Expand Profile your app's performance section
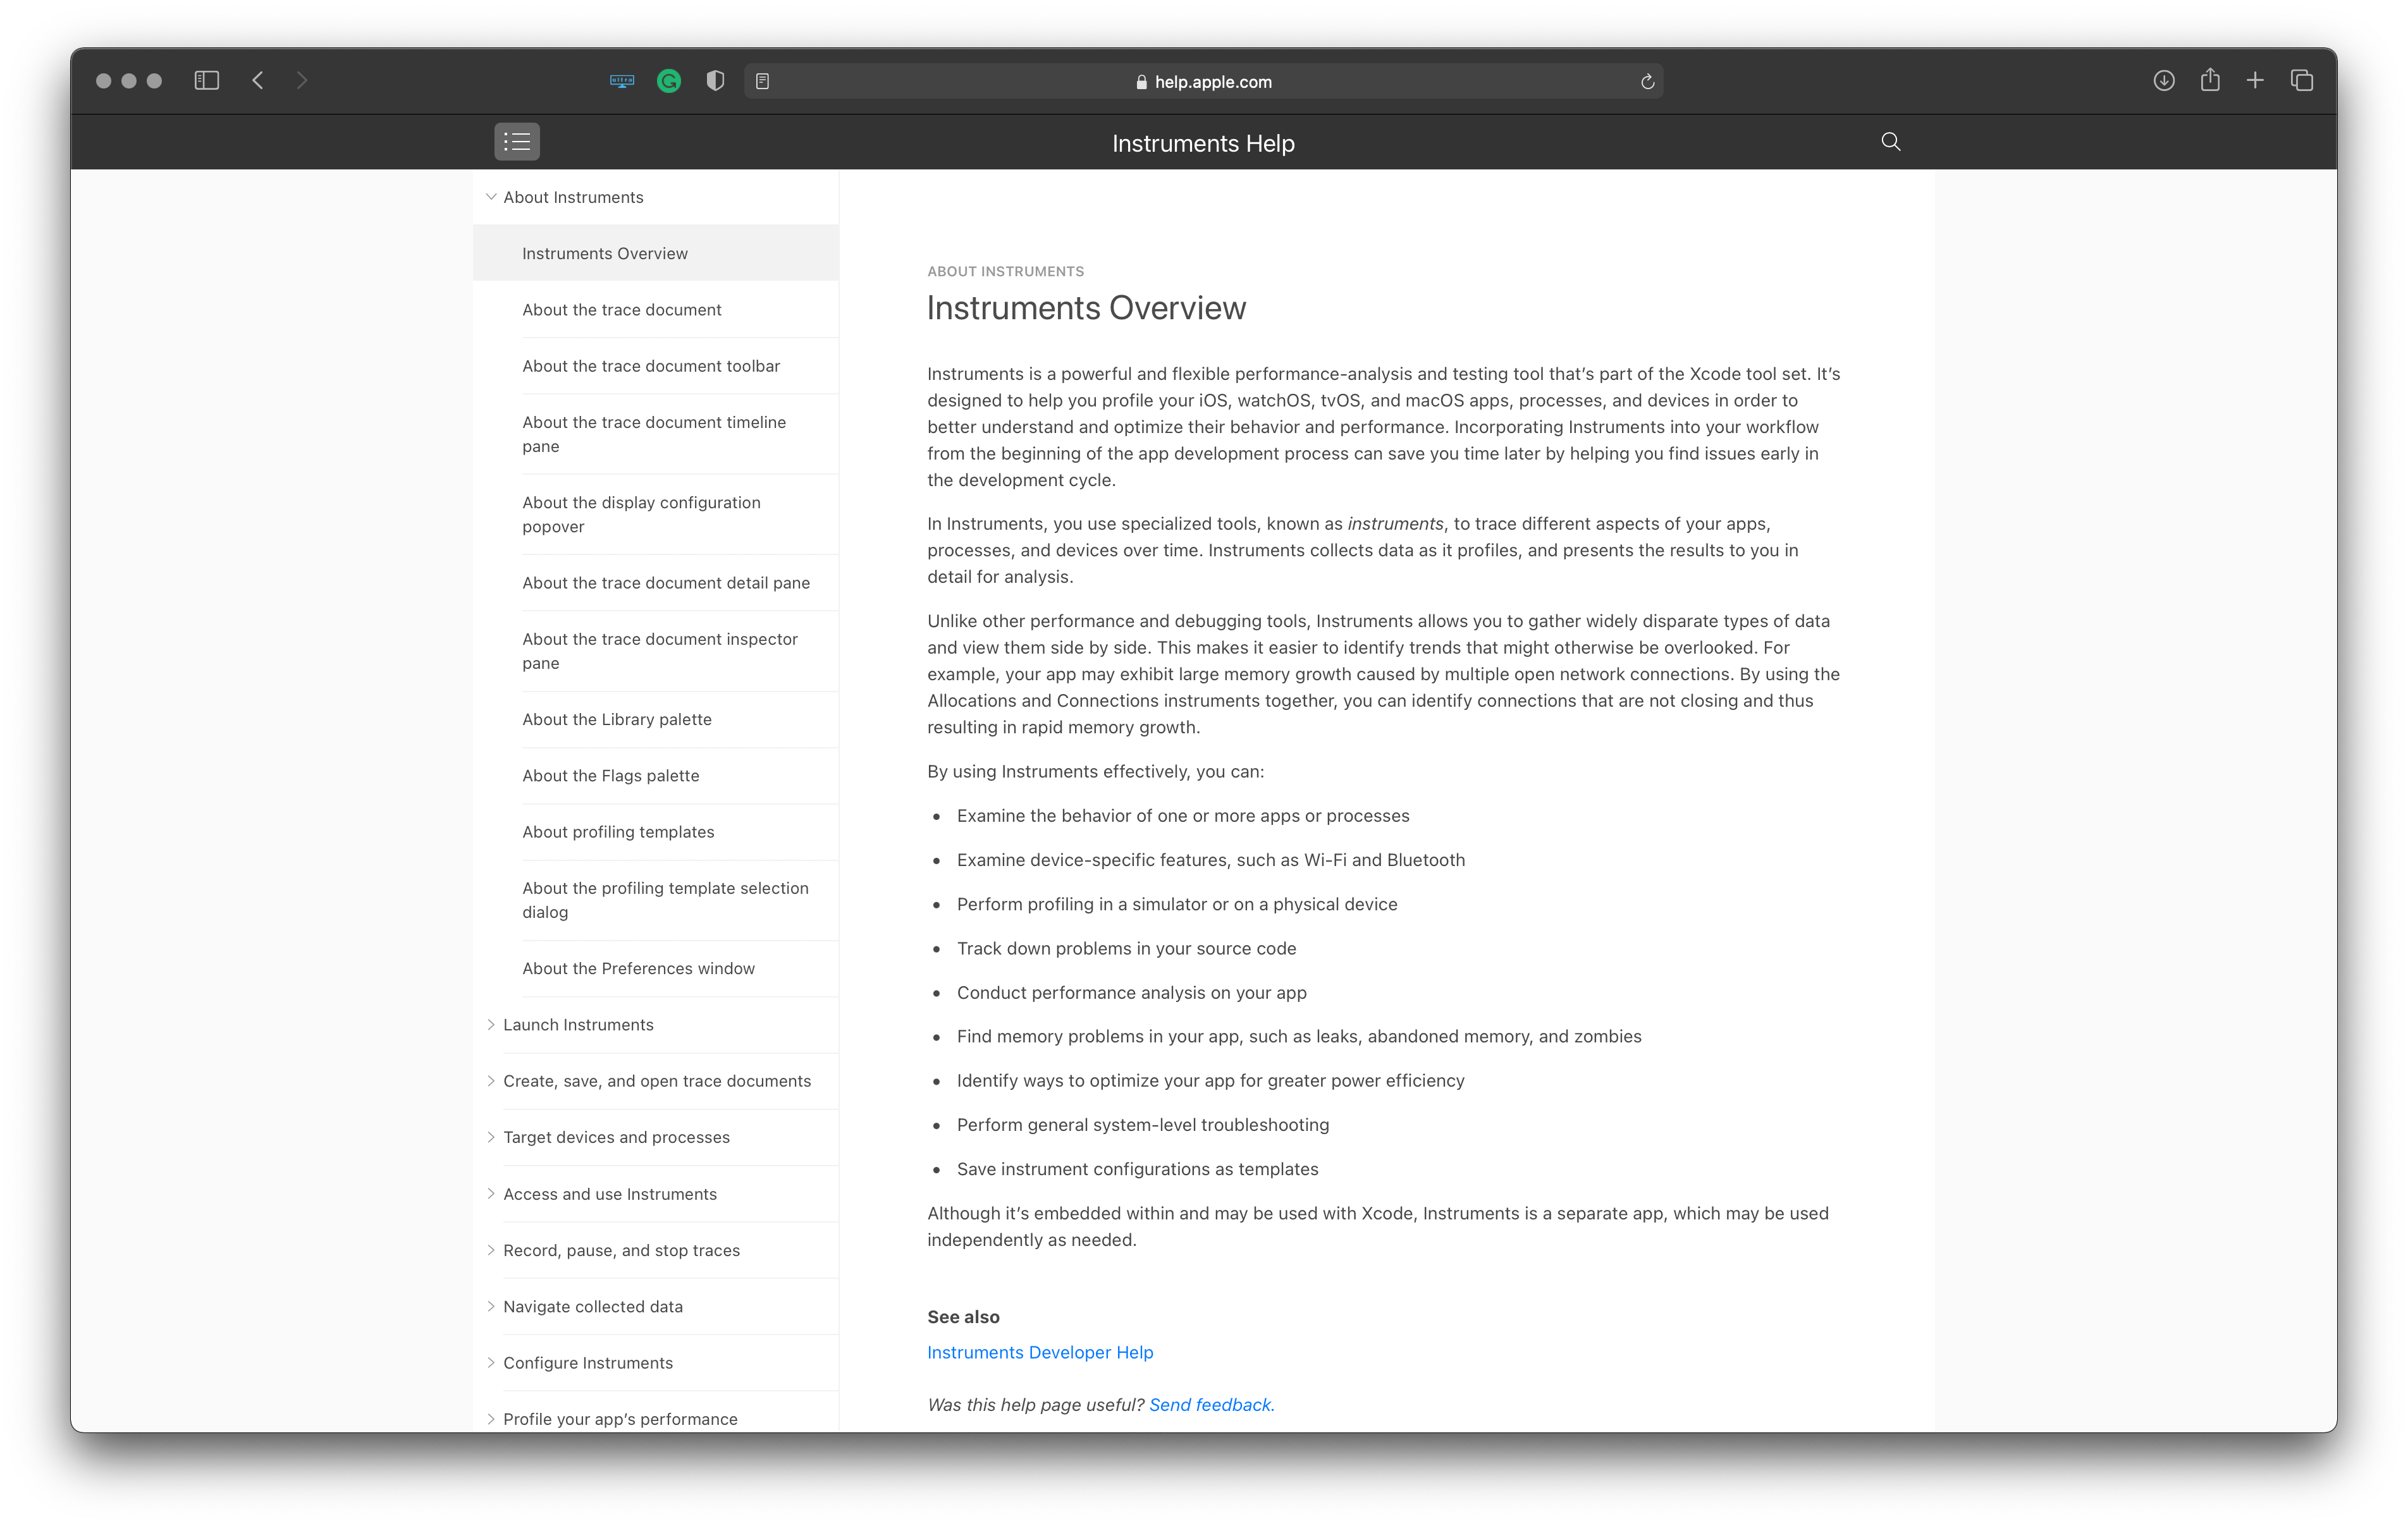Image resolution: width=2408 pixels, height=1526 pixels. [491, 1419]
